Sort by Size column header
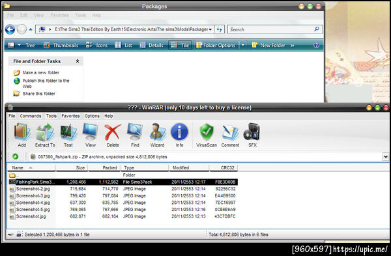The image size is (391, 256). tap(72, 168)
